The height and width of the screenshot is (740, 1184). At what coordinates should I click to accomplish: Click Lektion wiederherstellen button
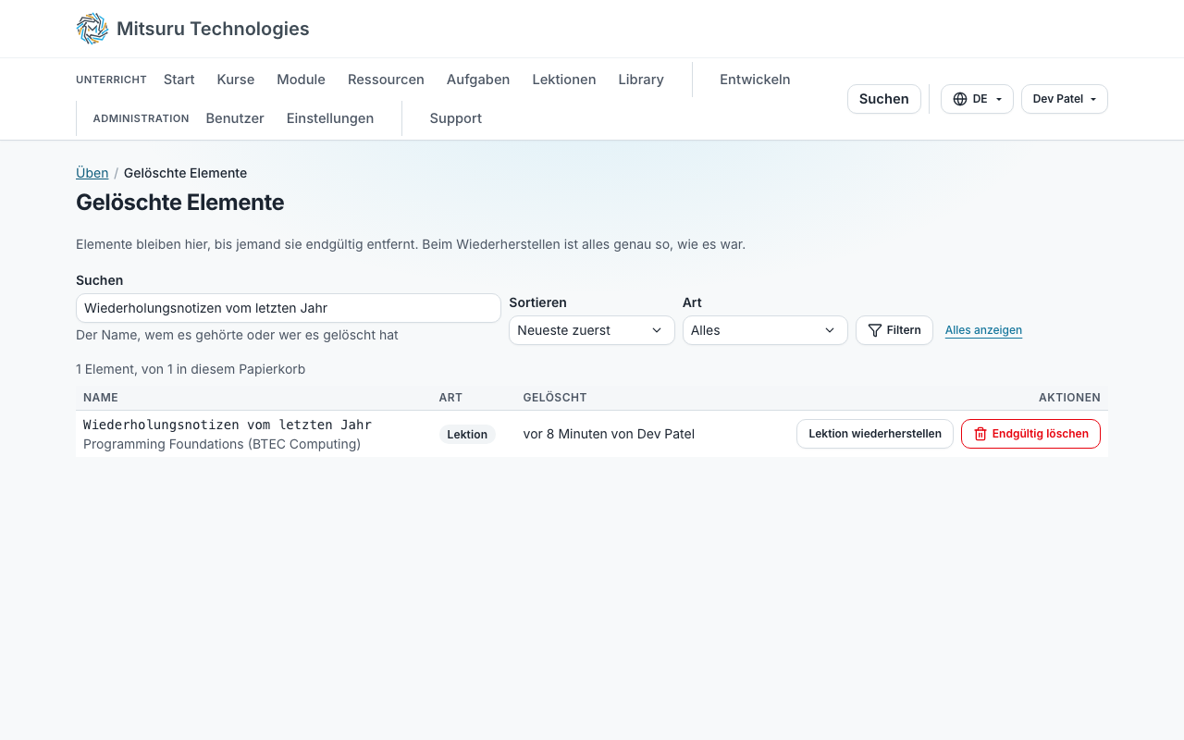coord(875,434)
